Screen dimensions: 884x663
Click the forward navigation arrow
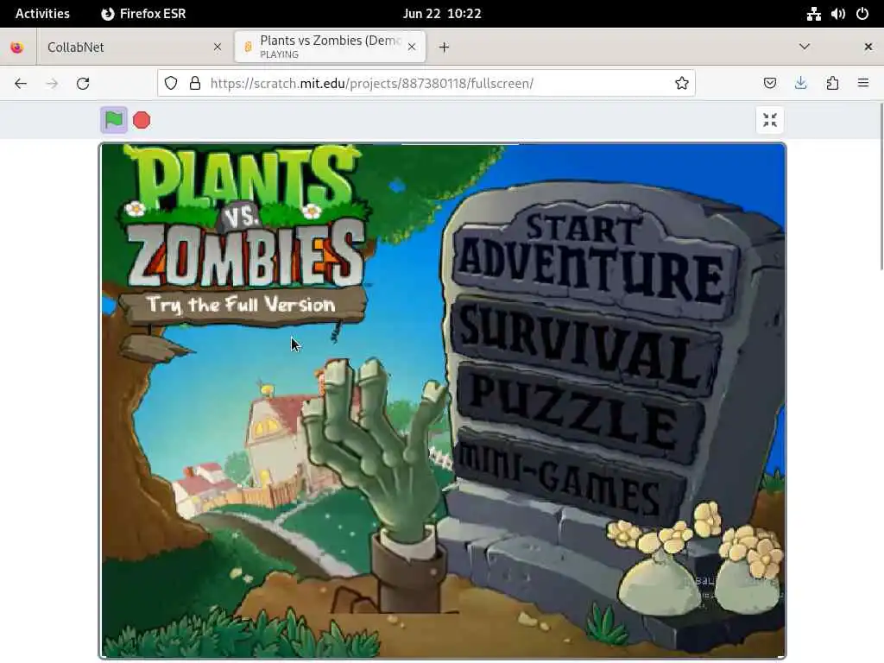52,84
